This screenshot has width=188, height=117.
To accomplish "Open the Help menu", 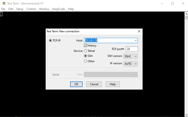I will [71, 9].
